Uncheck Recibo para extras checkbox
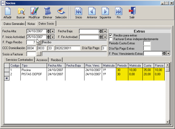The width and height of the screenshot is (175, 129). click(x=110, y=35)
